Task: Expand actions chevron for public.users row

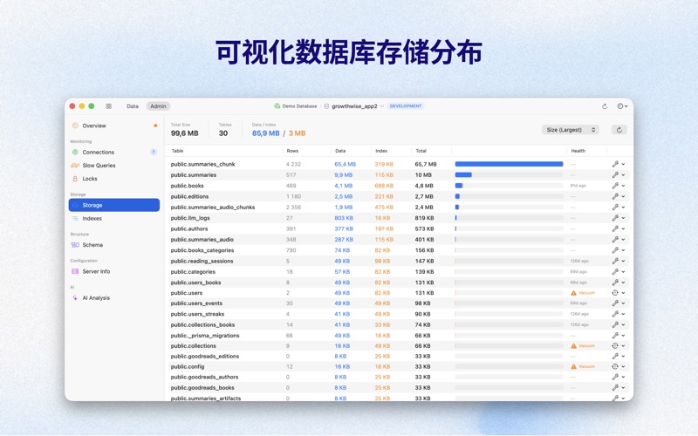Action: (x=624, y=293)
